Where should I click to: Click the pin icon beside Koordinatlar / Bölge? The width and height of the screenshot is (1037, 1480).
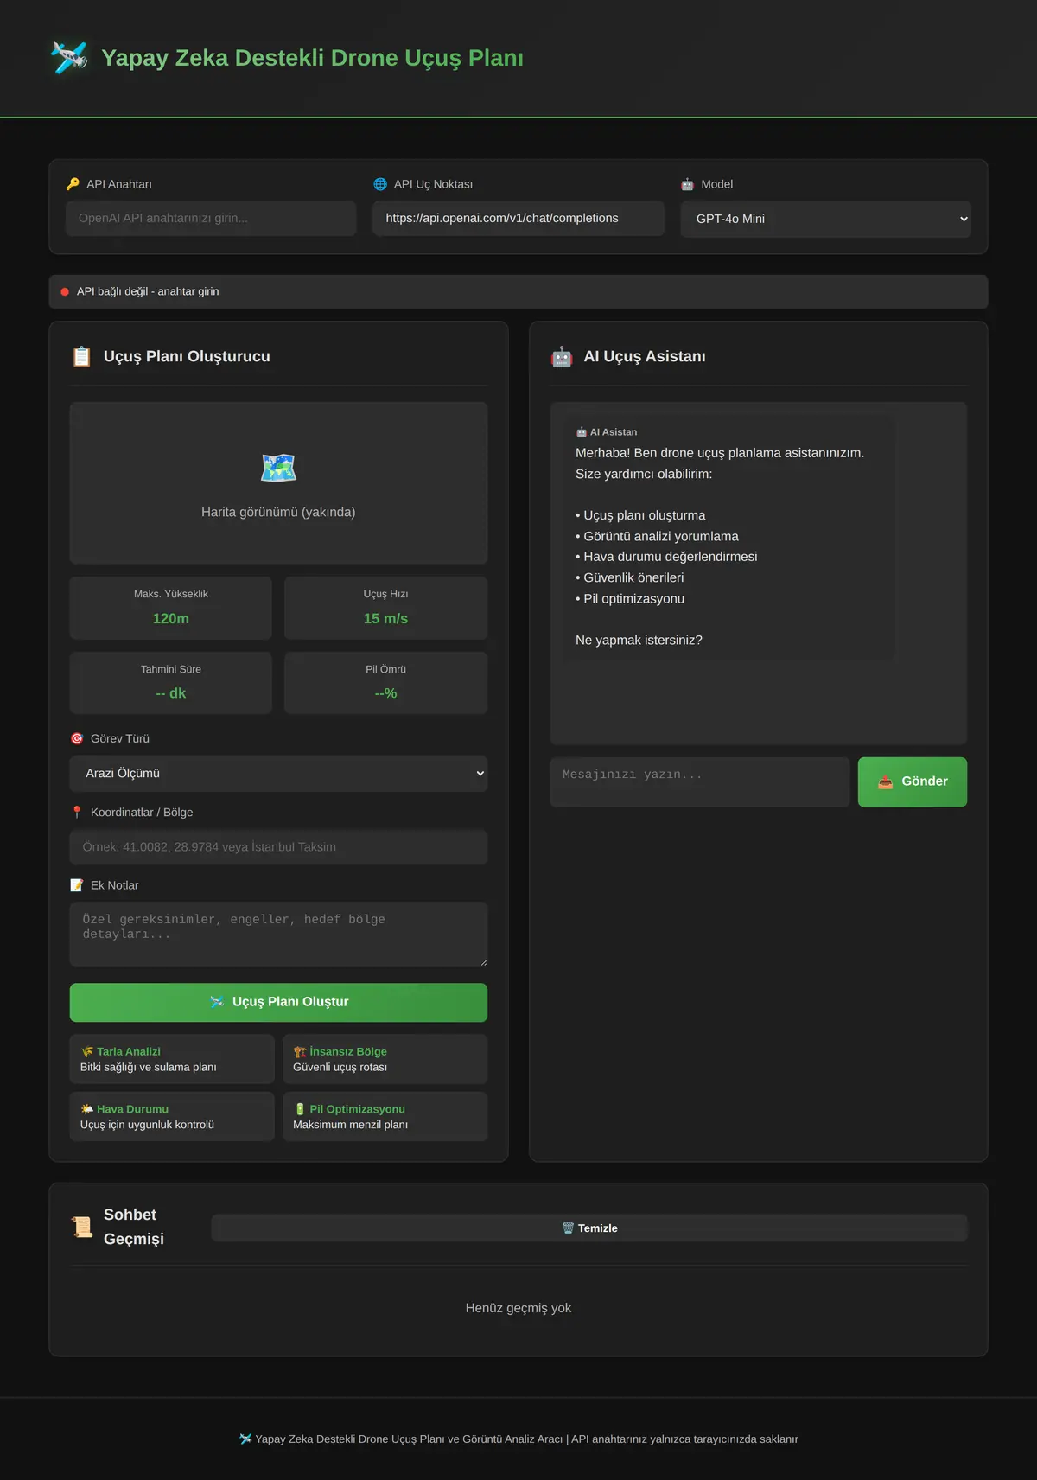pos(77,812)
